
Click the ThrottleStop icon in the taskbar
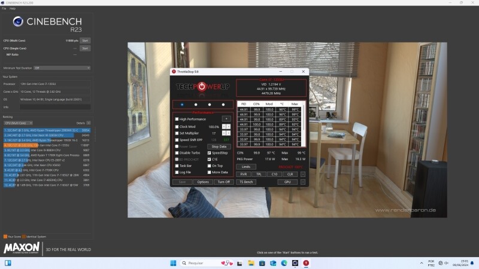click(x=307, y=262)
